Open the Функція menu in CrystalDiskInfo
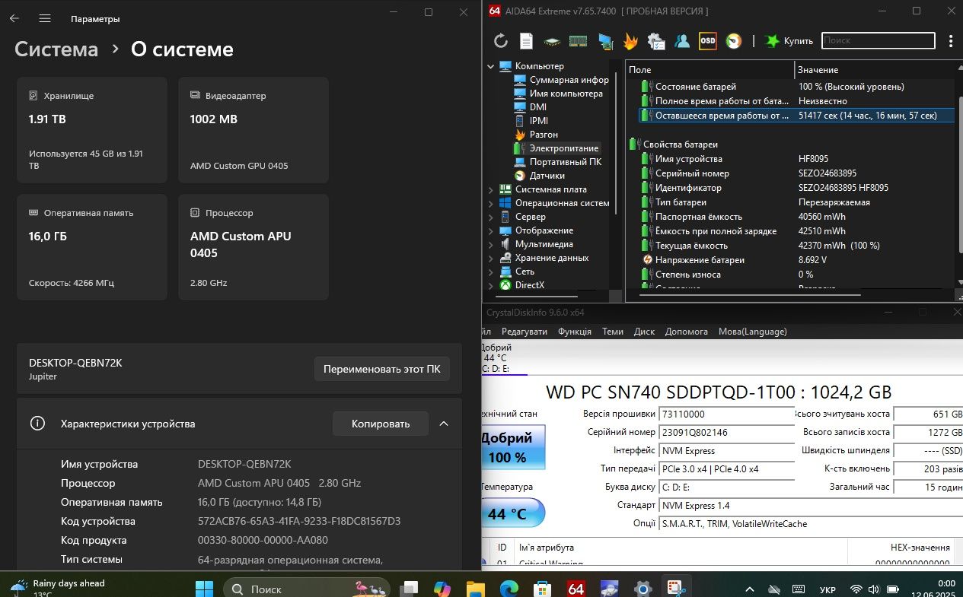This screenshot has width=963, height=597. pyautogui.click(x=575, y=332)
